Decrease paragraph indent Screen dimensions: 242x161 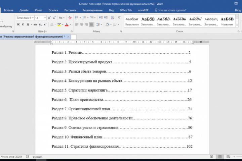pos(101,18)
